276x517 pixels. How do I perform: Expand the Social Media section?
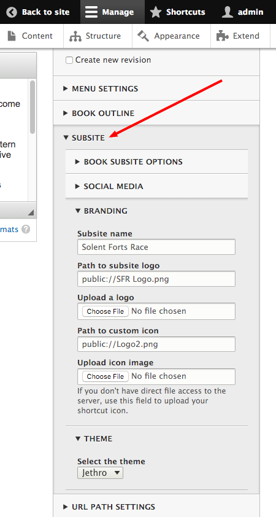pos(109,186)
